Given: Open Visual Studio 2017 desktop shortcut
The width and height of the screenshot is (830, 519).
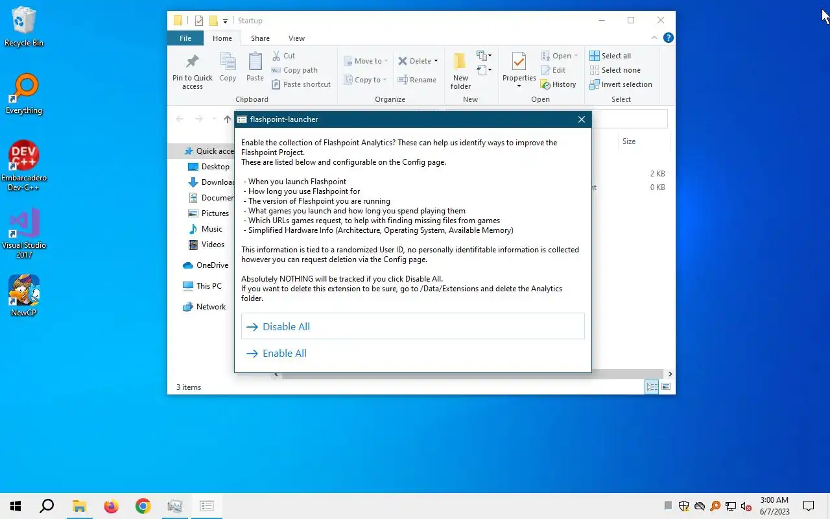Looking at the screenshot, I should click(x=24, y=234).
